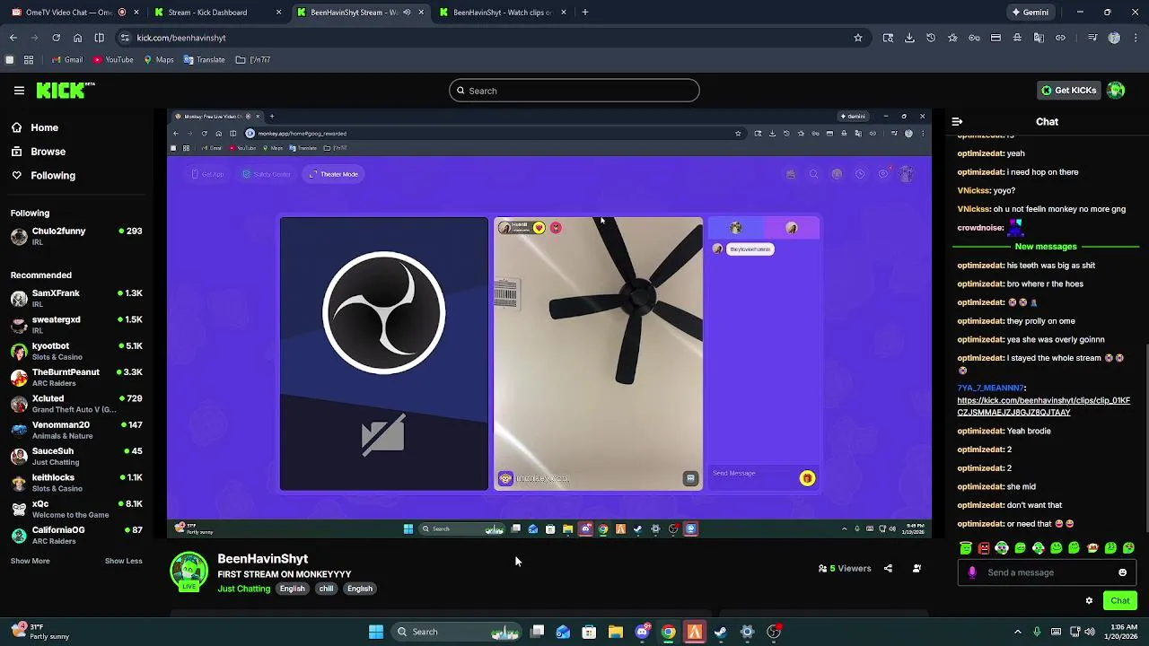Screen dimensions: 1149x646
Task: Open the Chrome apps grid in bookmarks bar
Action: [29, 60]
